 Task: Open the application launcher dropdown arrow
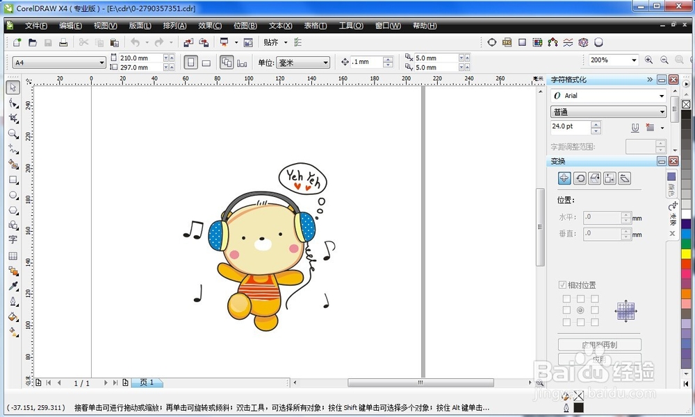coord(236,42)
